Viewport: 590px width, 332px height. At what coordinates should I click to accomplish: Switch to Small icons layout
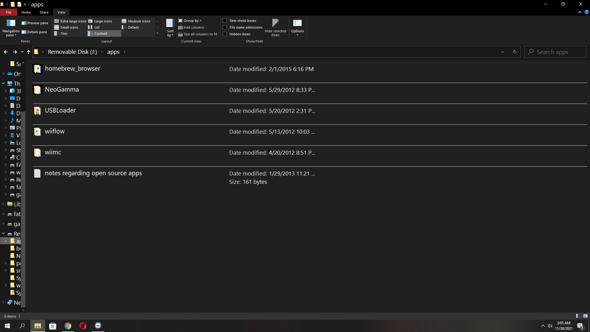click(x=66, y=27)
